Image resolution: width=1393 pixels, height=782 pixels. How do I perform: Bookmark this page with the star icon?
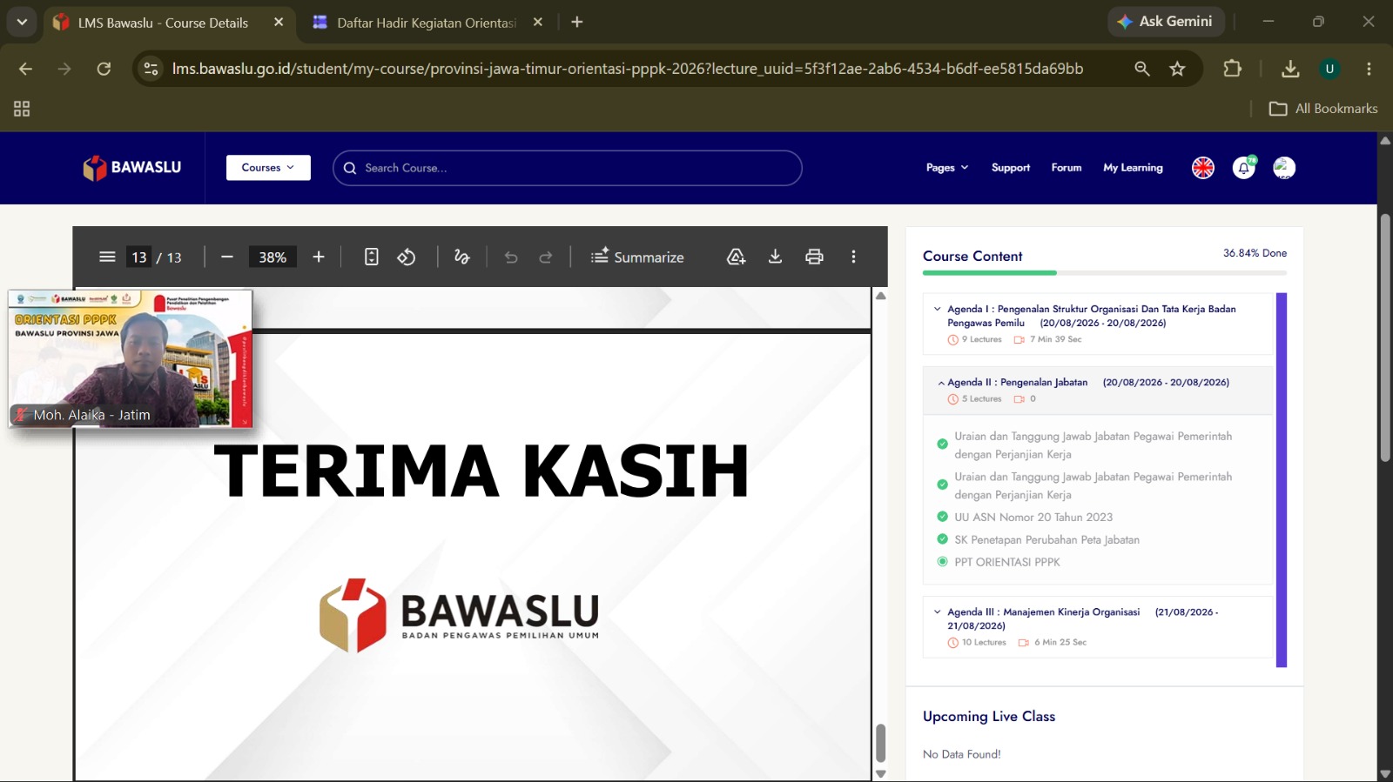[x=1178, y=69]
